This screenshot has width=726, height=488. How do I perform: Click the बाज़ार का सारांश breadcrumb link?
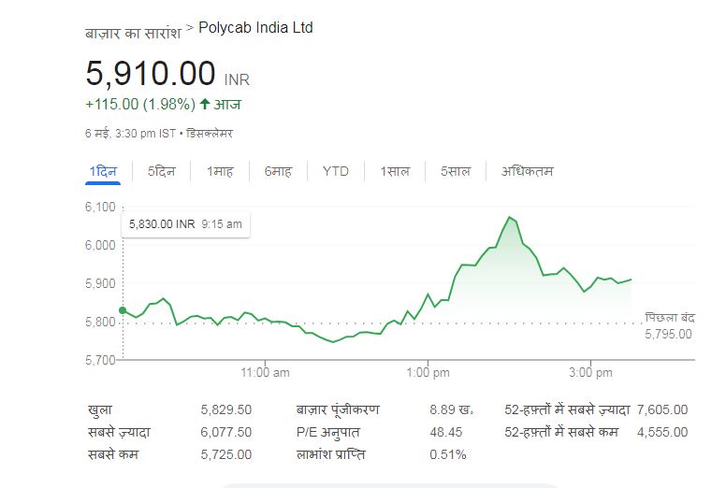click(132, 31)
